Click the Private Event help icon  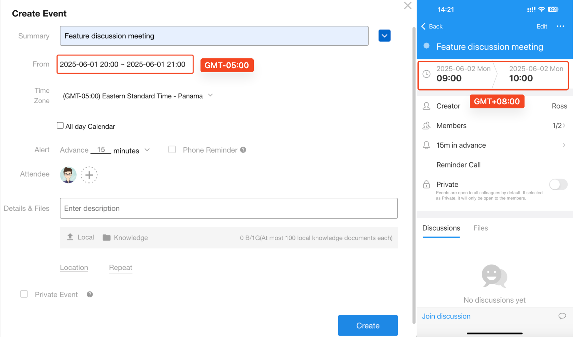90,294
